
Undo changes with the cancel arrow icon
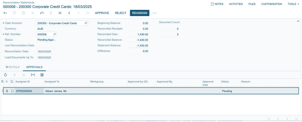(x=42, y=13)
